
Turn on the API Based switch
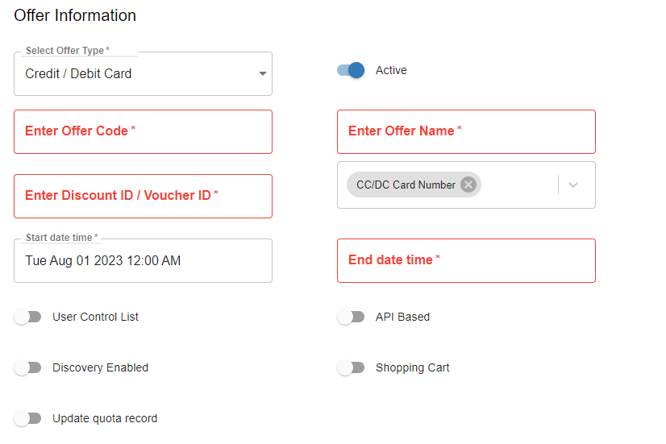[x=351, y=317]
